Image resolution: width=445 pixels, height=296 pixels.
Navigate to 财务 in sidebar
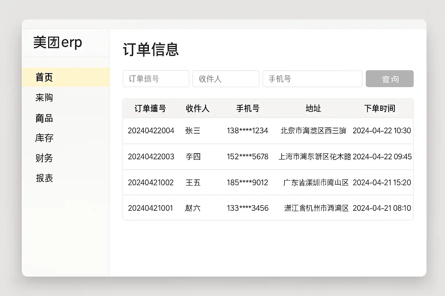click(x=44, y=158)
